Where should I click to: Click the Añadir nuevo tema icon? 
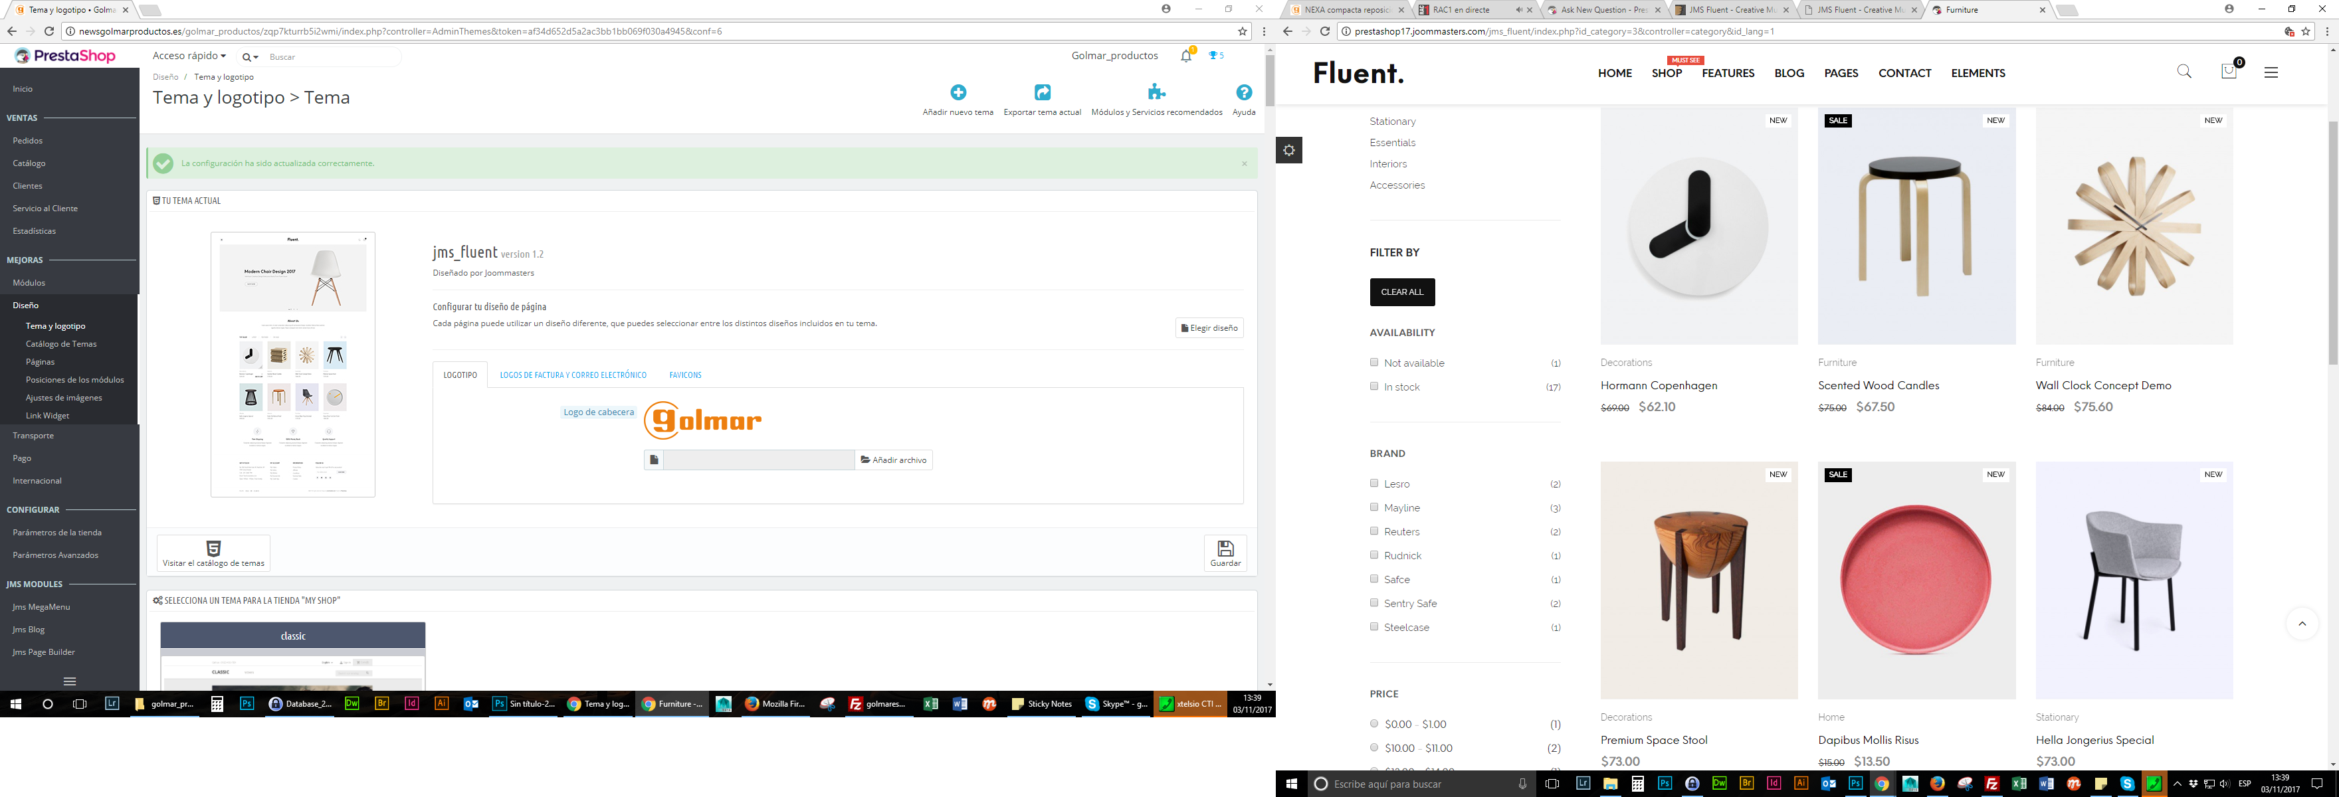[x=958, y=92]
